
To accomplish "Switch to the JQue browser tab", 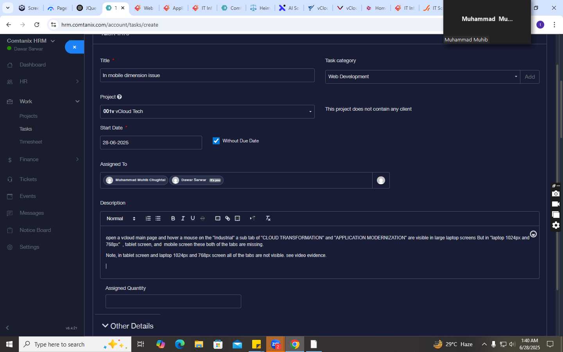I will 86,8.
